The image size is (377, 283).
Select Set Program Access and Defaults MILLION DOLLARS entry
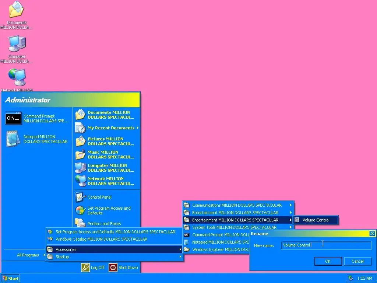click(114, 232)
